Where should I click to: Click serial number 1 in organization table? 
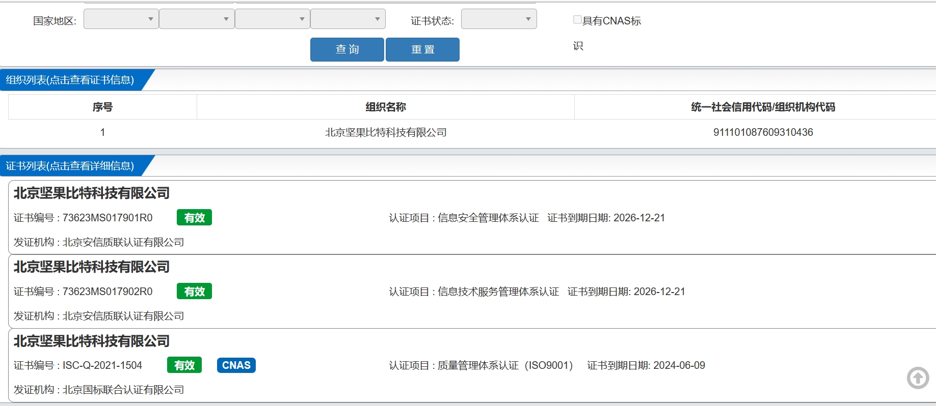click(102, 132)
